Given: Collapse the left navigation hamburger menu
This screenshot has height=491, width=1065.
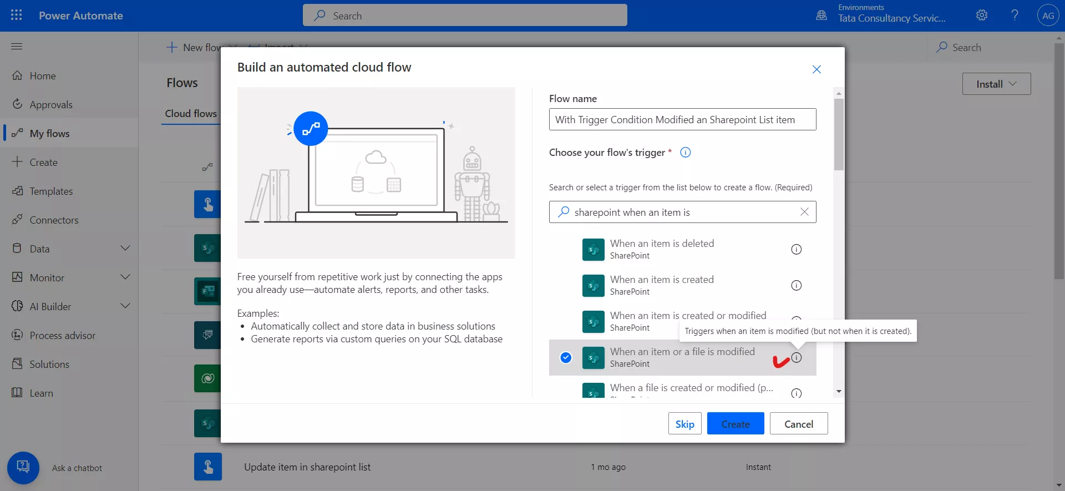Looking at the screenshot, I should click(x=17, y=47).
